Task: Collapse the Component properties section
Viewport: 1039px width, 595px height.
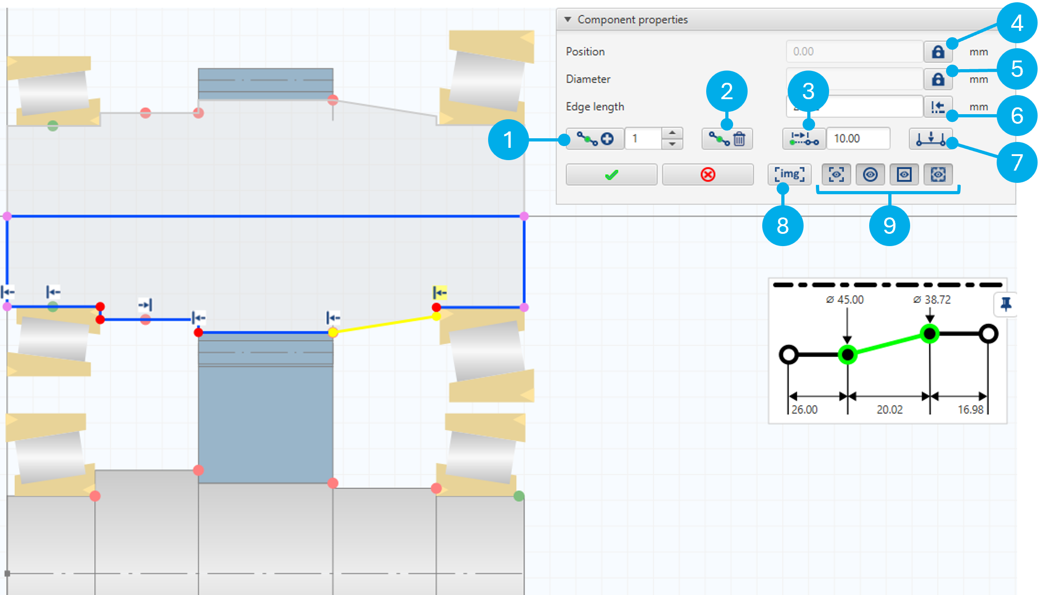Action: [567, 20]
